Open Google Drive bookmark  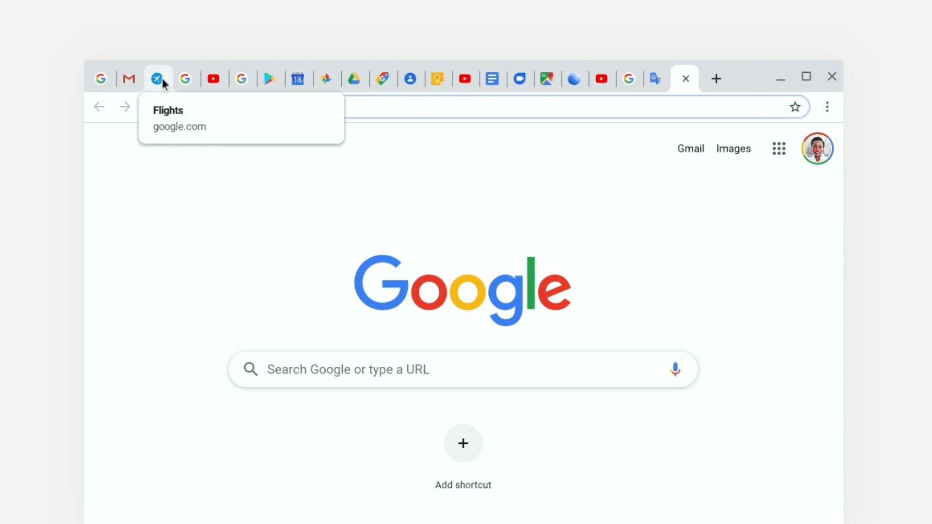[x=355, y=78]
